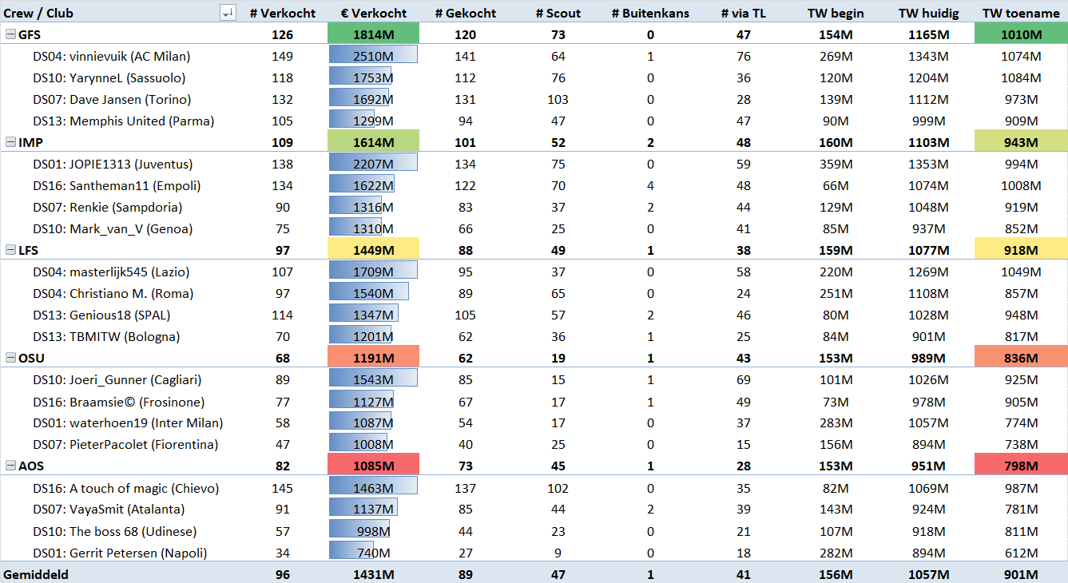Click TW toename value 1084M for YarynneL

(x=1021, y=77)
